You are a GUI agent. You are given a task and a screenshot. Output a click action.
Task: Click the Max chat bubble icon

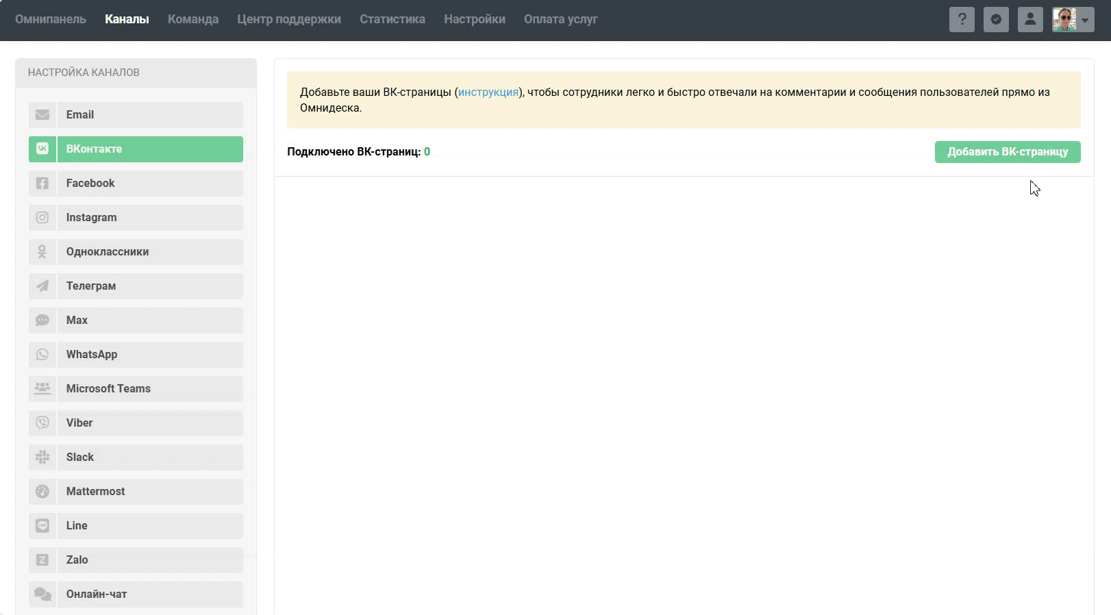pyautogui.click(x=42, y=321)
